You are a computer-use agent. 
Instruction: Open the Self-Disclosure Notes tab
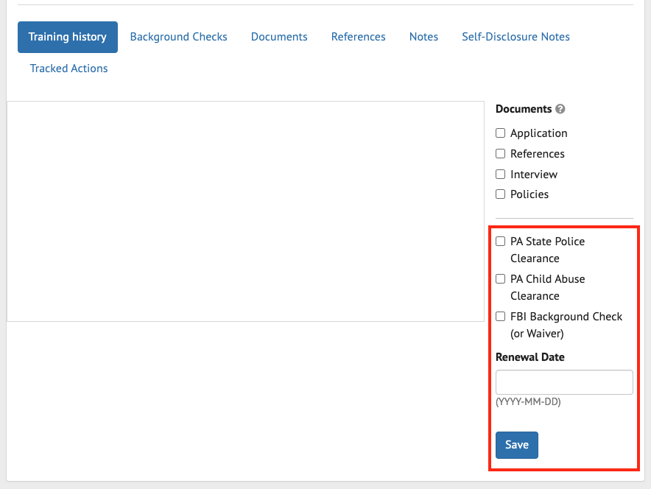515,37
